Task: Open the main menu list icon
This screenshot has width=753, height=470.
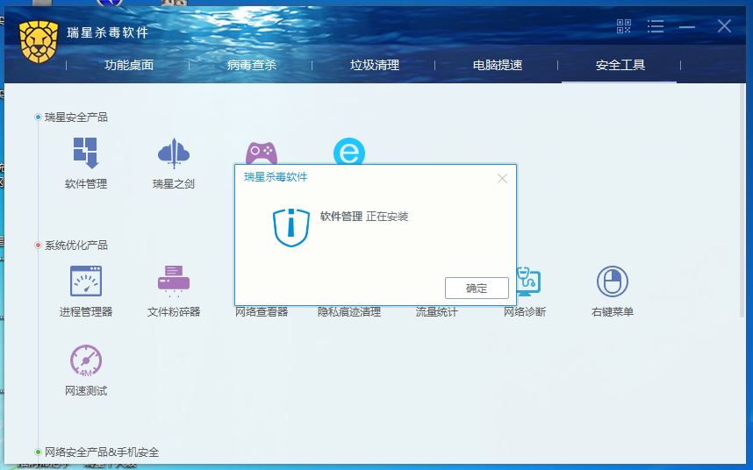Action: pos(655,26)
